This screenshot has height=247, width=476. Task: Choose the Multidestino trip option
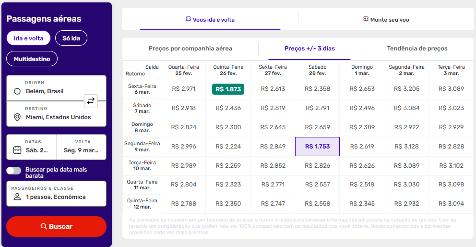click(32, 59)
